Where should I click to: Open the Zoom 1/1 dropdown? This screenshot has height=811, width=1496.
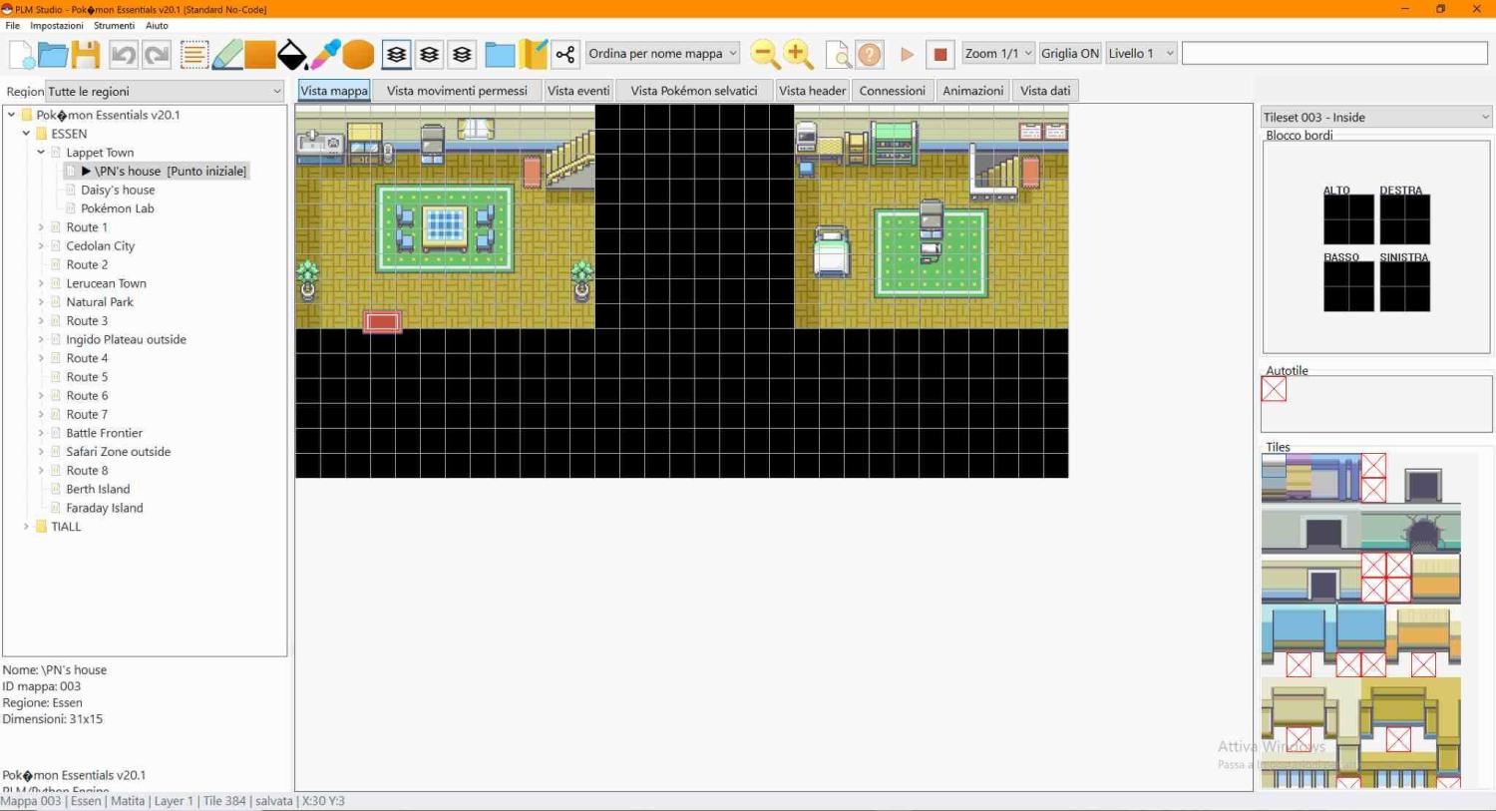998,54
